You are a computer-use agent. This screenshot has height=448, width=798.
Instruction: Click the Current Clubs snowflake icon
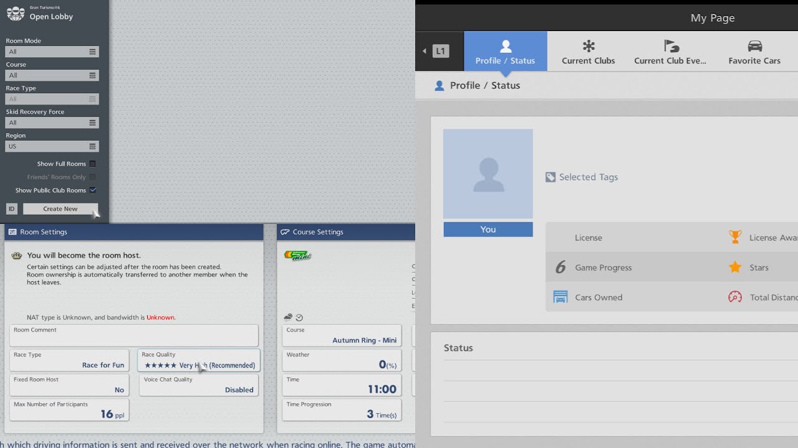[x=589, y=45]
